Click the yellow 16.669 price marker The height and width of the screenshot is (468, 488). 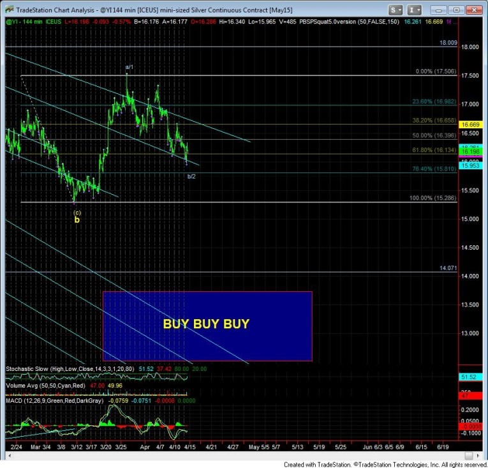tap(470, 125)
